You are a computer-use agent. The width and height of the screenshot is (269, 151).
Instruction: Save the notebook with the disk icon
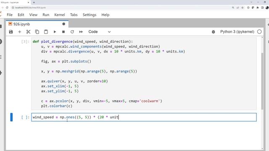[11, 32]
